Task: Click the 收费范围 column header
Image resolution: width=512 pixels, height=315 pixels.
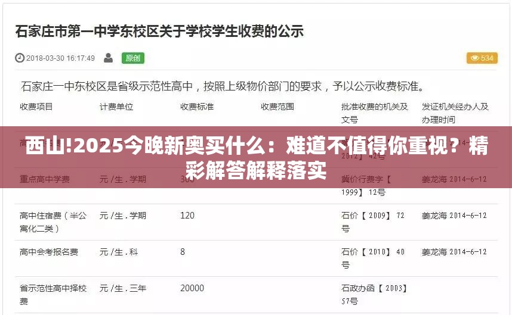Action: click(x=277, y=107)
